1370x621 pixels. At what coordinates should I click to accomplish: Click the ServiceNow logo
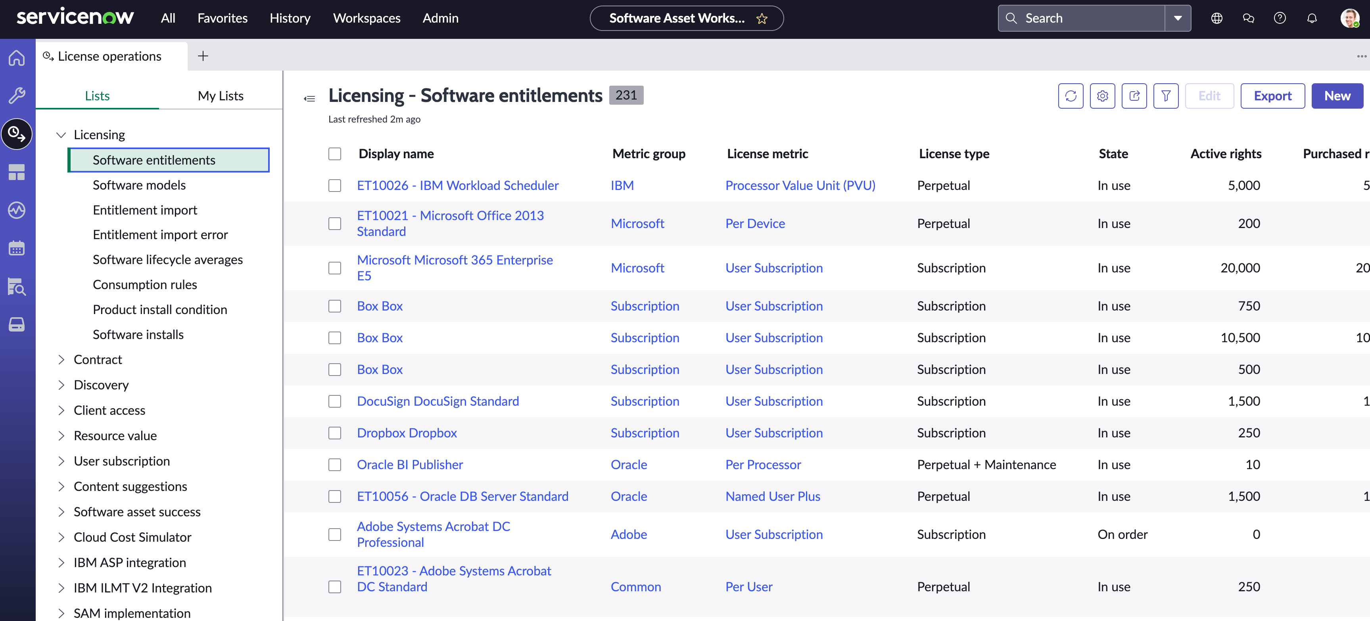coord(75,17)
